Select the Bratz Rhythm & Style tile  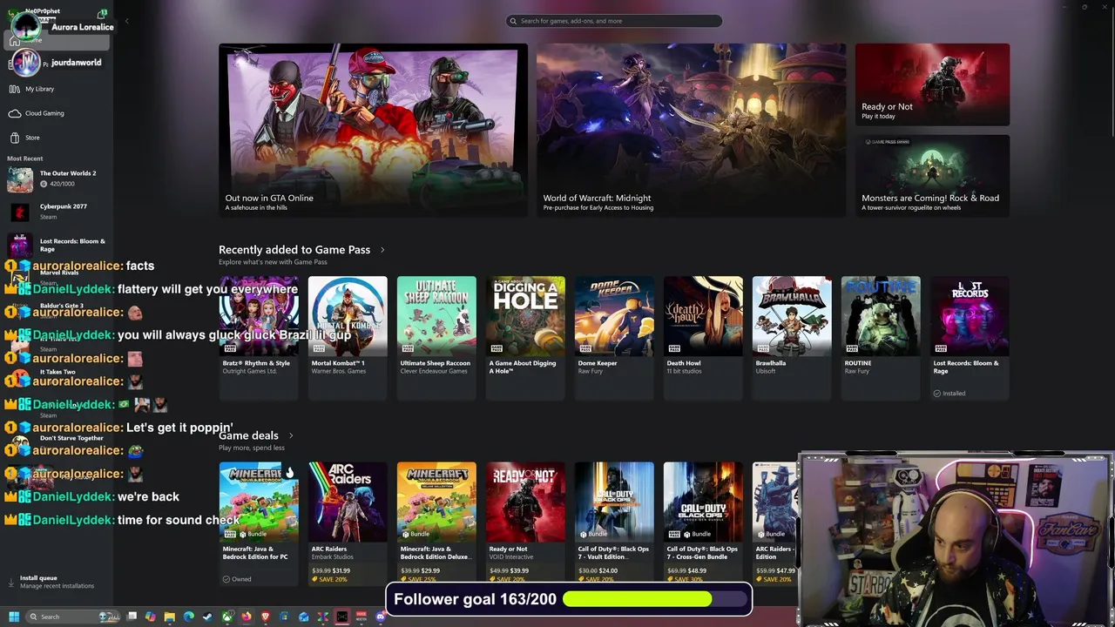(x=259, y=337)
